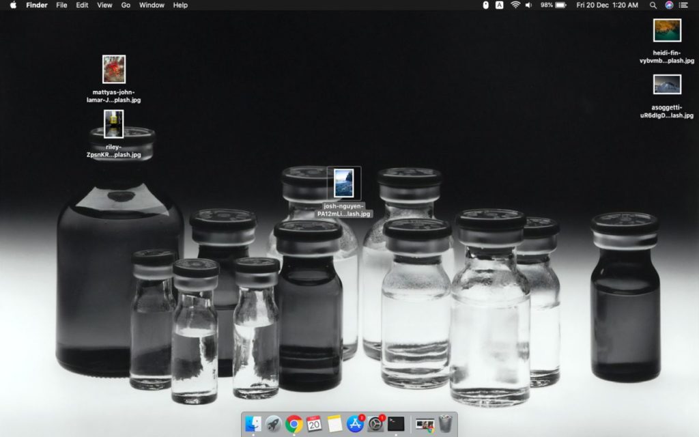The image size is (699, 437).
Task: Open the Bluetooth menu bar icon
Action: click(x=485, y=5)
